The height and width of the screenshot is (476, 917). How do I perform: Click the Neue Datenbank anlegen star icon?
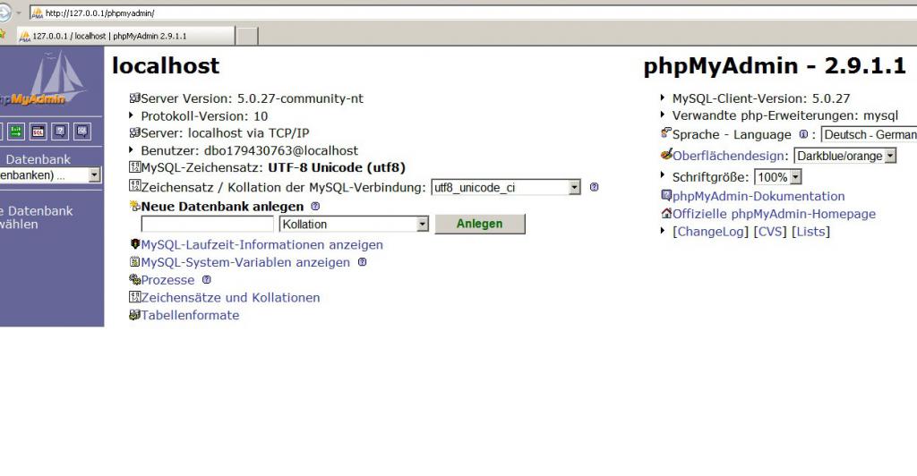pyautogui.click(x=134, y=206)
